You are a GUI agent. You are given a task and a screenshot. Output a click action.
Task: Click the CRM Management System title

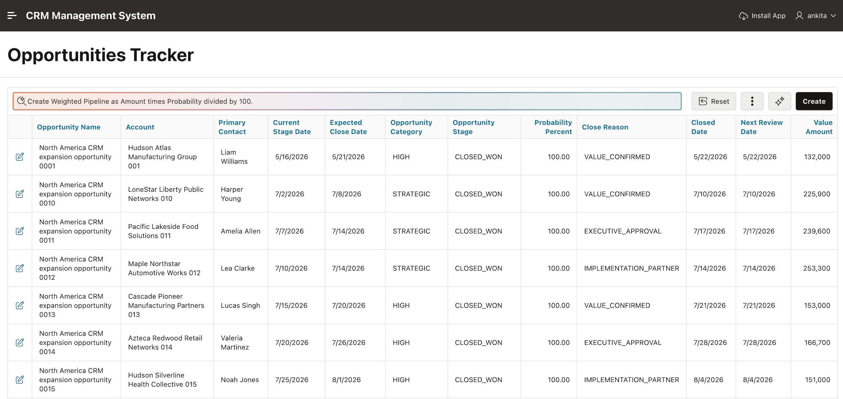click(91, 16)
